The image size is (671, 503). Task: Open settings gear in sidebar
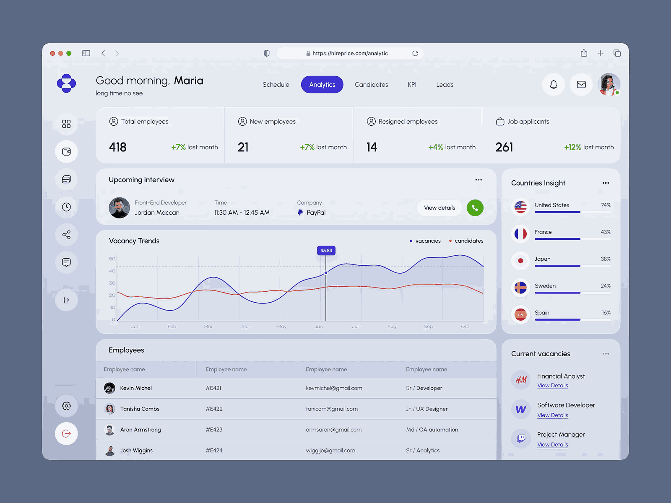[x=66, y=406]
